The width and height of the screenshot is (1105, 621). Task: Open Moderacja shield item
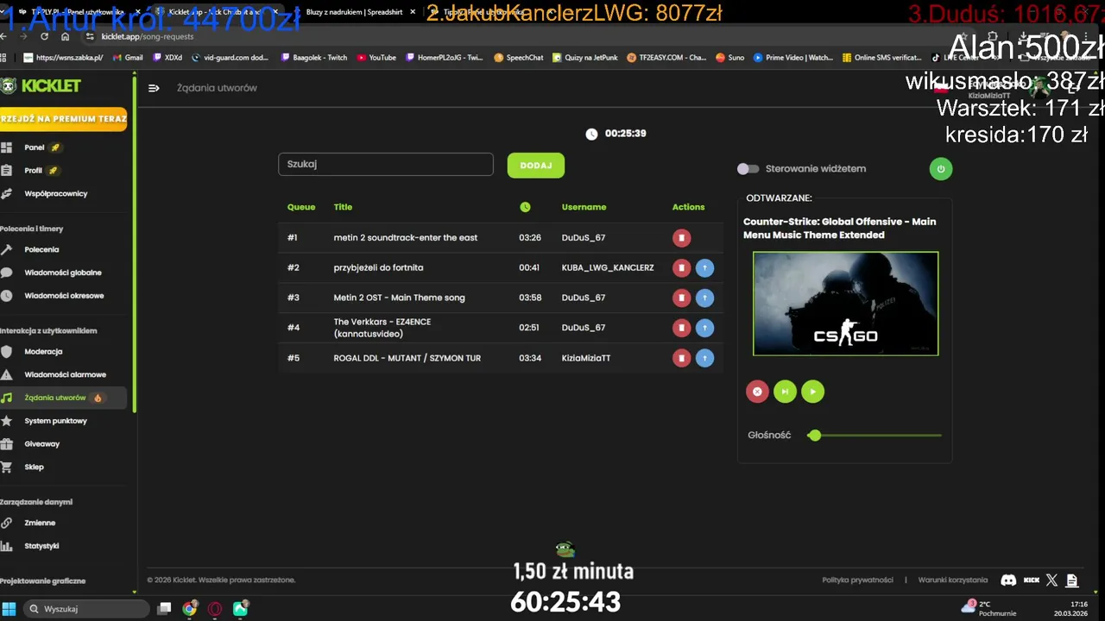pyautogui.click(x=43, y=352)
